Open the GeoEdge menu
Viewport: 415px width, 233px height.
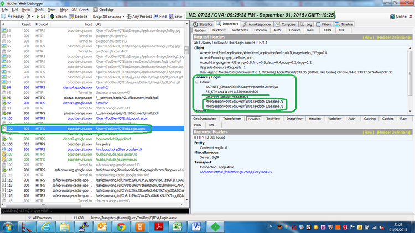click(x=103, y=9)
